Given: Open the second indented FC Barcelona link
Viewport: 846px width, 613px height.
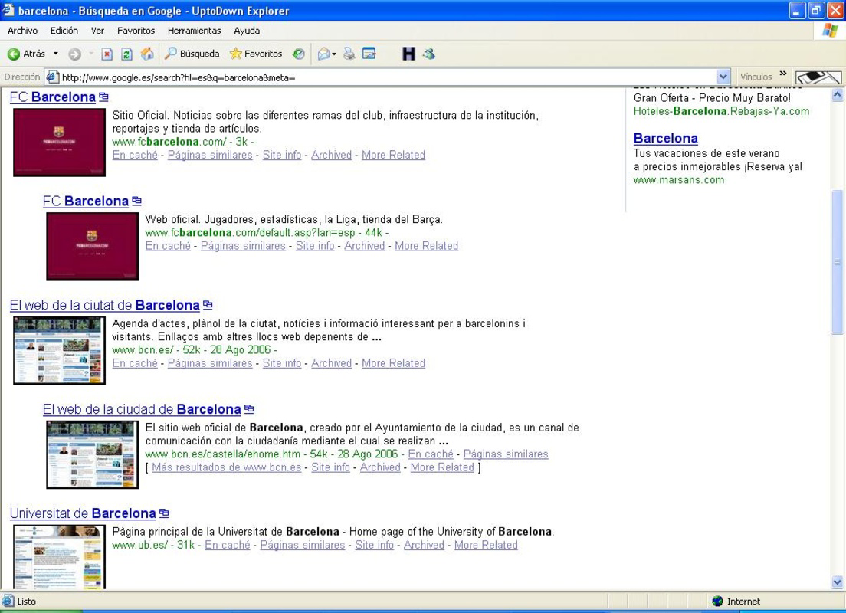Looking at the screenshot, I should click(x=86, y=202).
